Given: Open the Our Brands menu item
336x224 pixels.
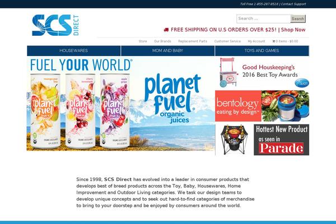Looking at the screenshot, I should coord(162,41).
